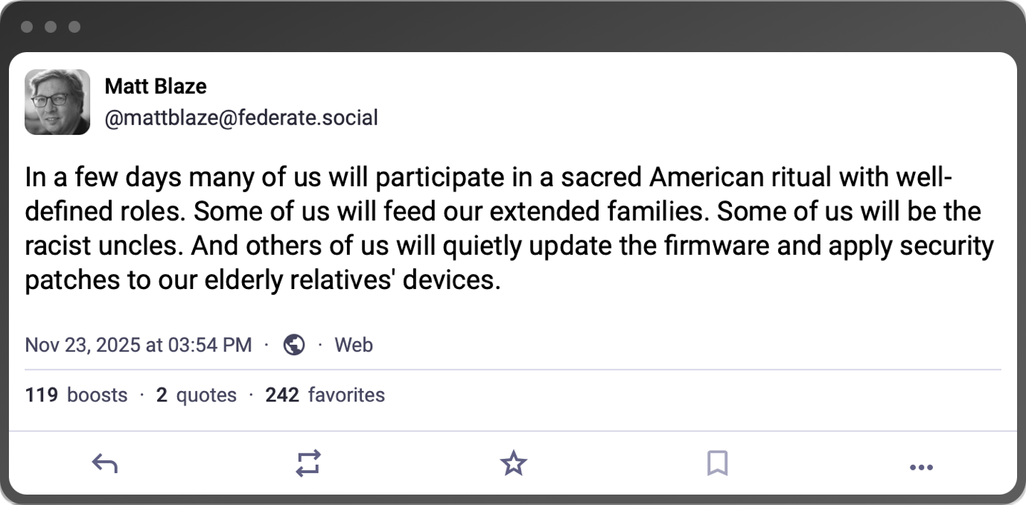The height and width of the screenshot is (505, 1026).
Task: View the 2 quotes list
Action: (196, 395)
